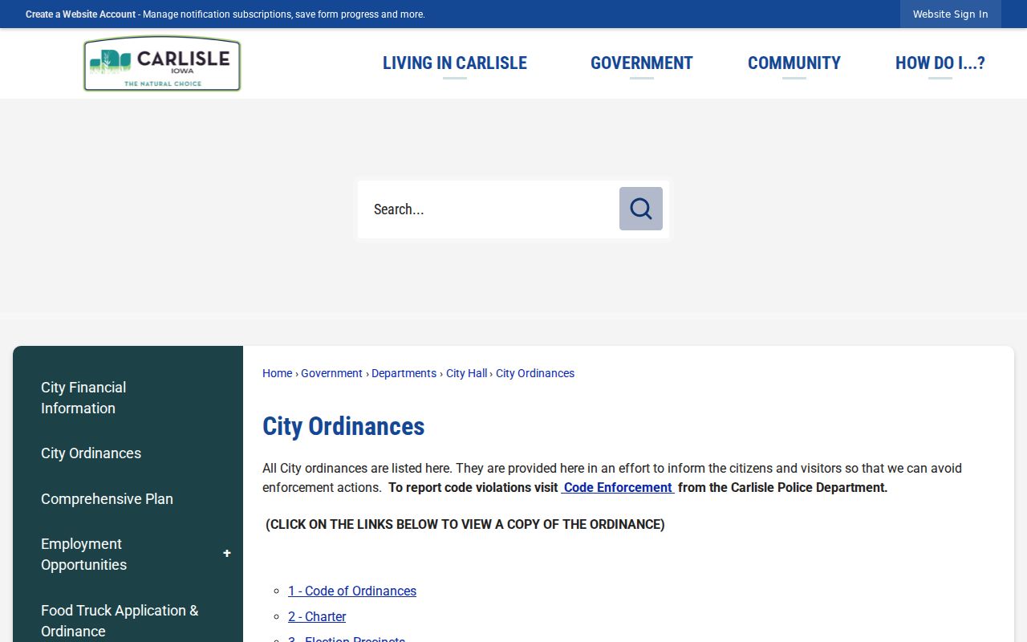Open Code Enforcement link

pyautogui.click(x=618, y=487)
